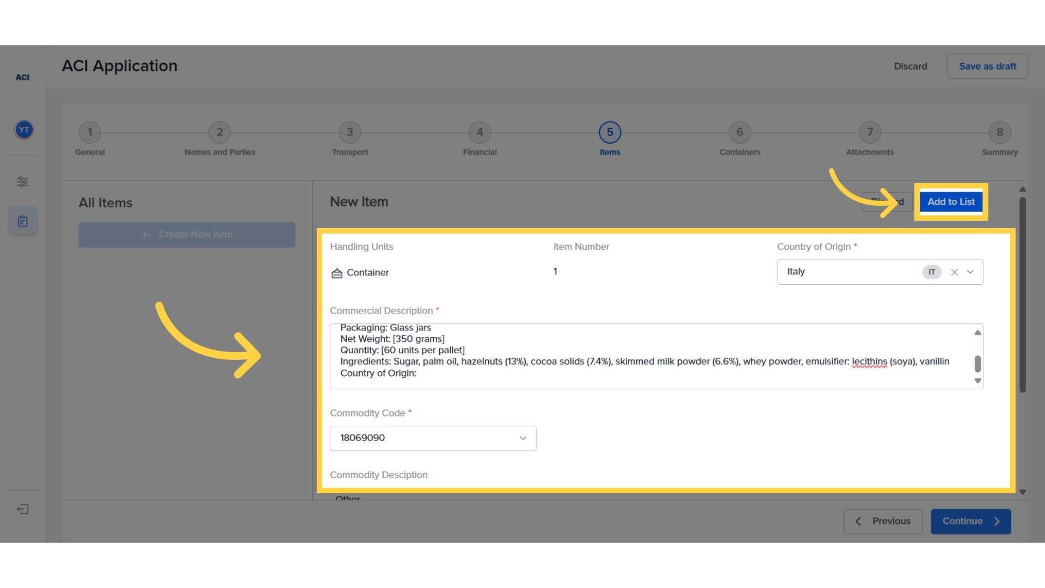Screen dimensions: 1045x588
Task: Click Add to List button
Action: tap(951, 202)
